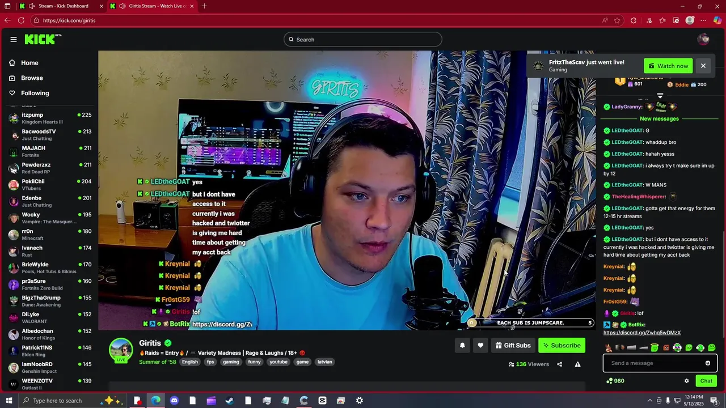Open the user avatar menu at top right
Screen dimensions: 726x408
coord(703,39)
